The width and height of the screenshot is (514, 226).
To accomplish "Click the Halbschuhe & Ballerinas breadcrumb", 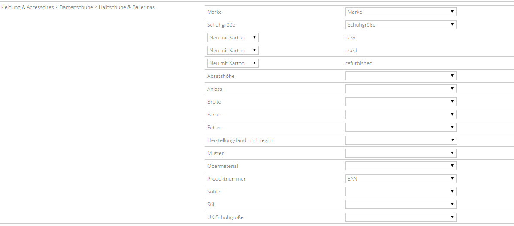I will pyautogui.click(x=126, y=7).
